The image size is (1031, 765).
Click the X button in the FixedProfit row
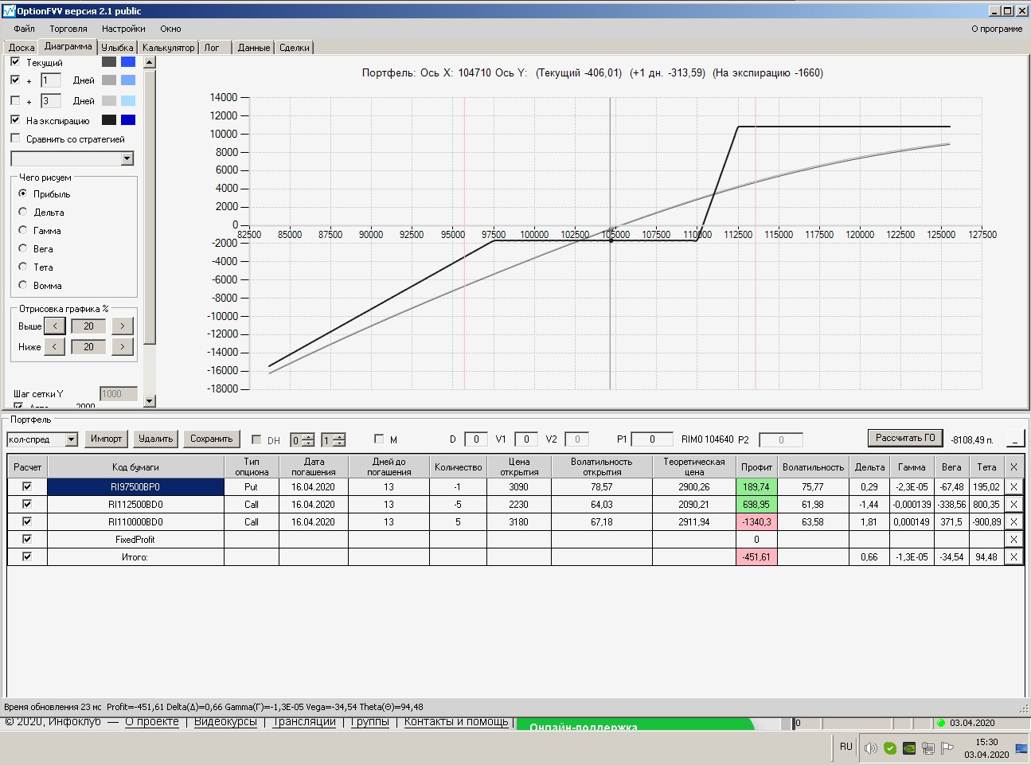tap(1013, 539)
